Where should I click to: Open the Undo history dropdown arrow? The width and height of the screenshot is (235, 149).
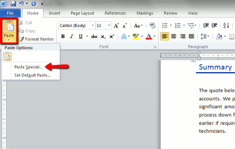(x=27, y=4)
